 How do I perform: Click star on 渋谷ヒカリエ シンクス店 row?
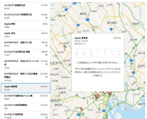(x=46, y=64)
